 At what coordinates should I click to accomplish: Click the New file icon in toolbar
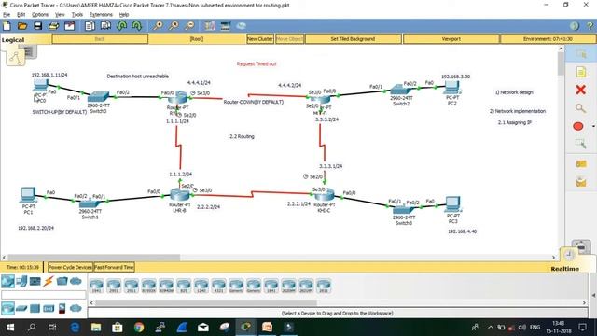(x=7, y=26)
